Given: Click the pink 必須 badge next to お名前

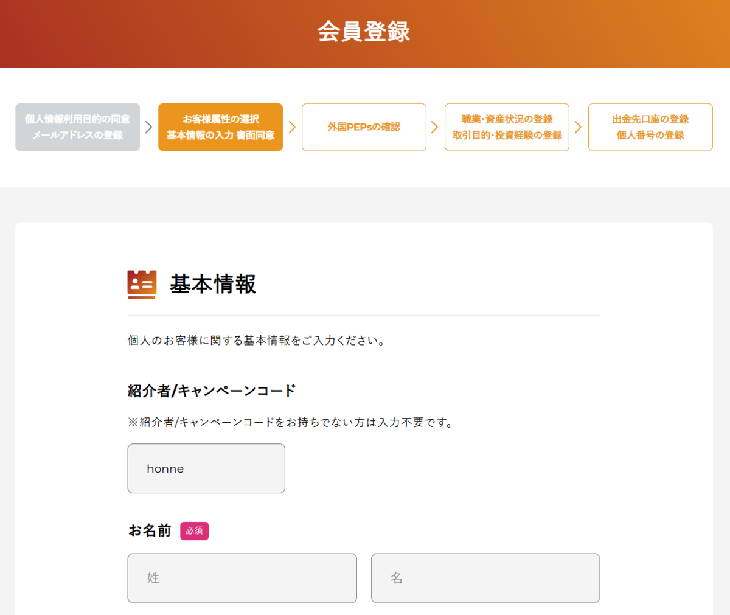Looking at the screenshot, I should pyautogui.click(x=194, y=531).
